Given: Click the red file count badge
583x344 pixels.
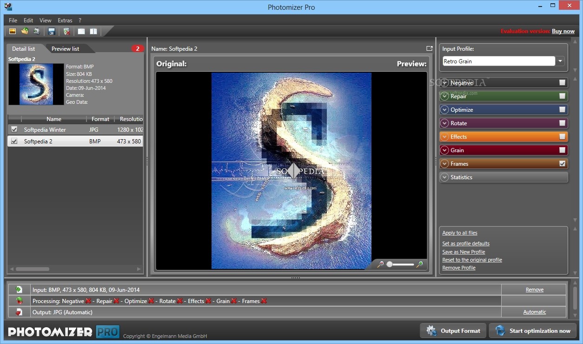Looking at the screenshot, I should click(137, 48).
